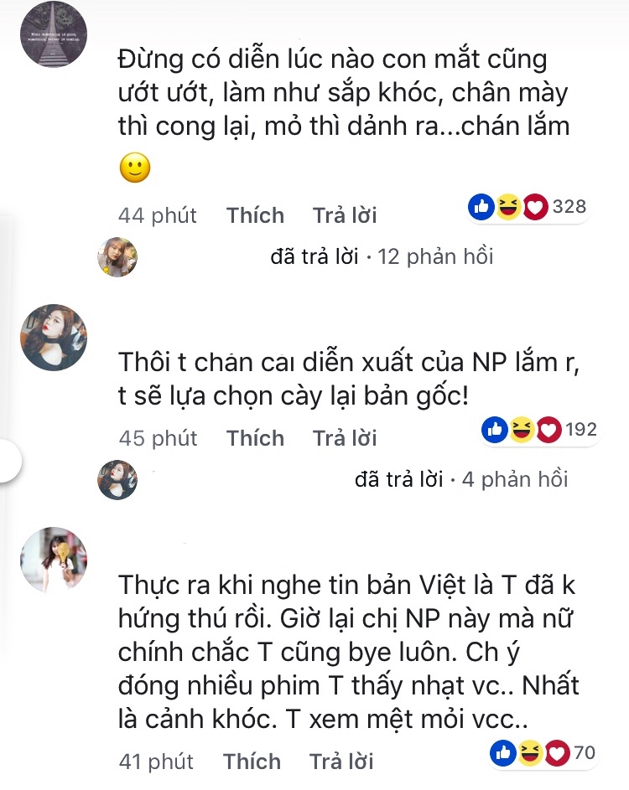Expand the 4 phản hồi replies thread
The width and height of the screenshot is (629, 790).
pyautogui.click(x=515, y=480)
